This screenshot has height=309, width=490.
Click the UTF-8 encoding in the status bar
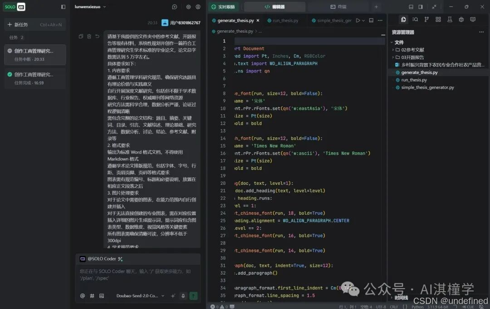tap(381, 306)
